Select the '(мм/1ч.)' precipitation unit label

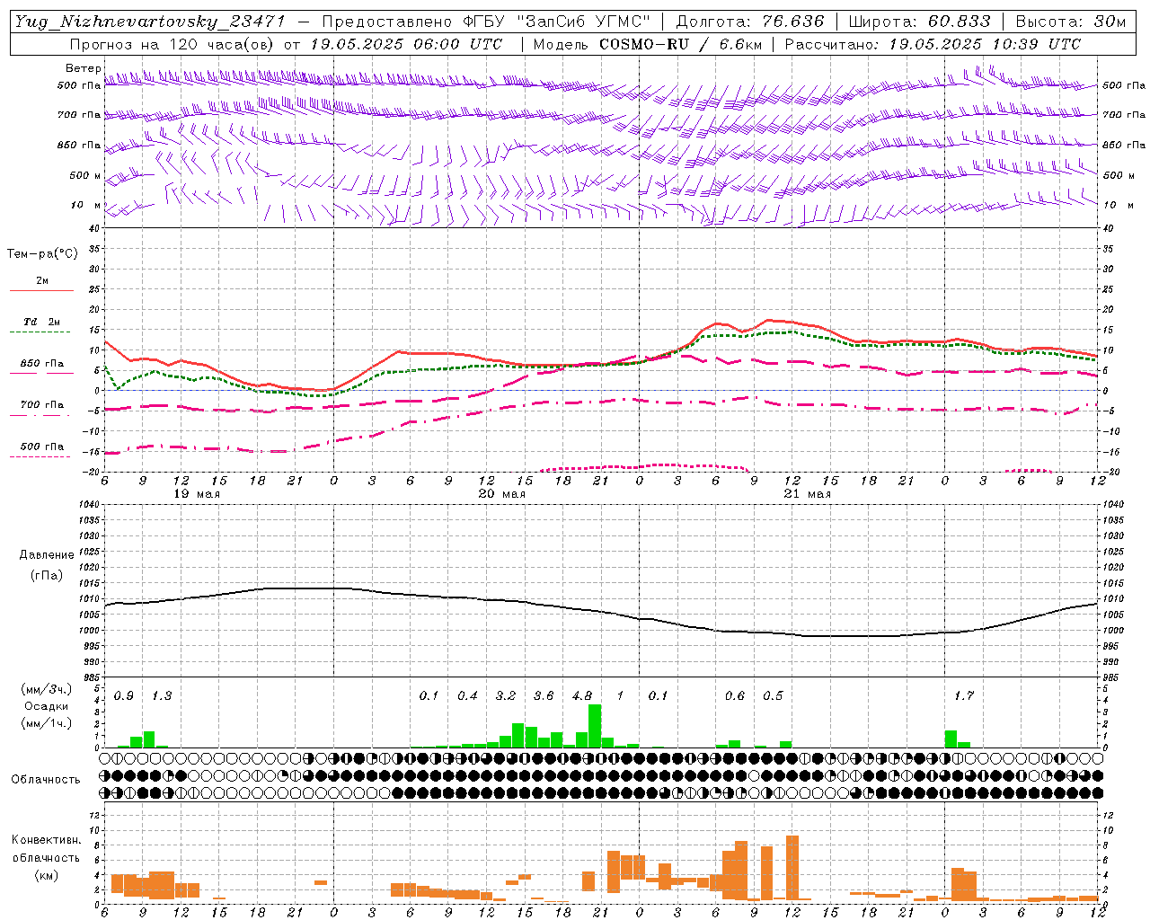pos(47,723)
